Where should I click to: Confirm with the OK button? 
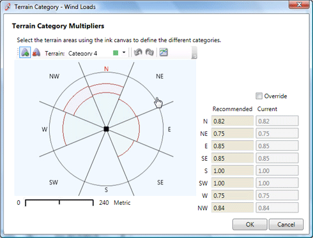(250, 225)
